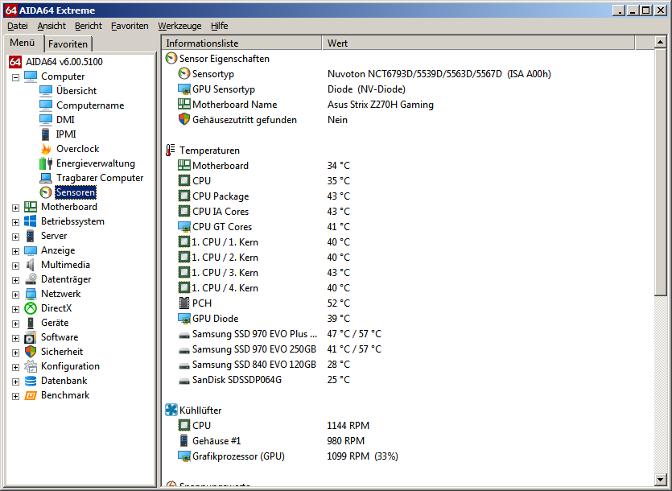Click the PCH chip icon
Viewport: 672px width, 491px height.
coord(183,303)
